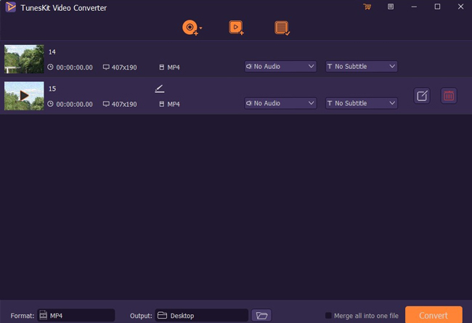Click the Desktop output path field
Image resolution: width=472 pixels, height=323 pixels.
202,316
